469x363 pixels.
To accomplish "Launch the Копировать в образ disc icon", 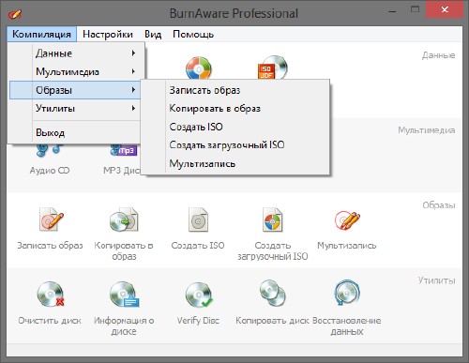I will (124, 219).
